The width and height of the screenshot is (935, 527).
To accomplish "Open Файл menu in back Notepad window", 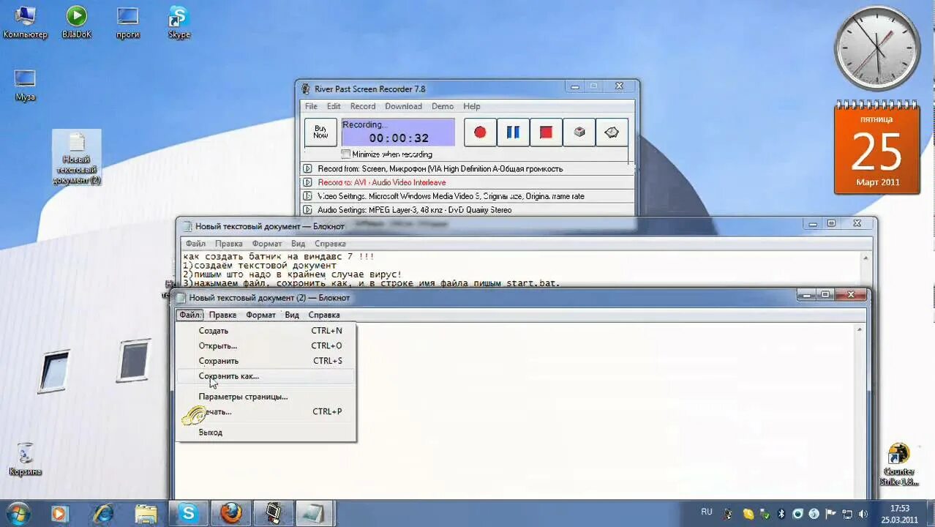I will tap(195, 244).
